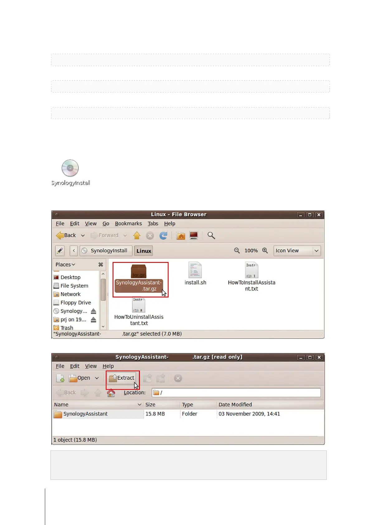
Task: Sort the archive list by Name column
Action: [x=98, y=405]
